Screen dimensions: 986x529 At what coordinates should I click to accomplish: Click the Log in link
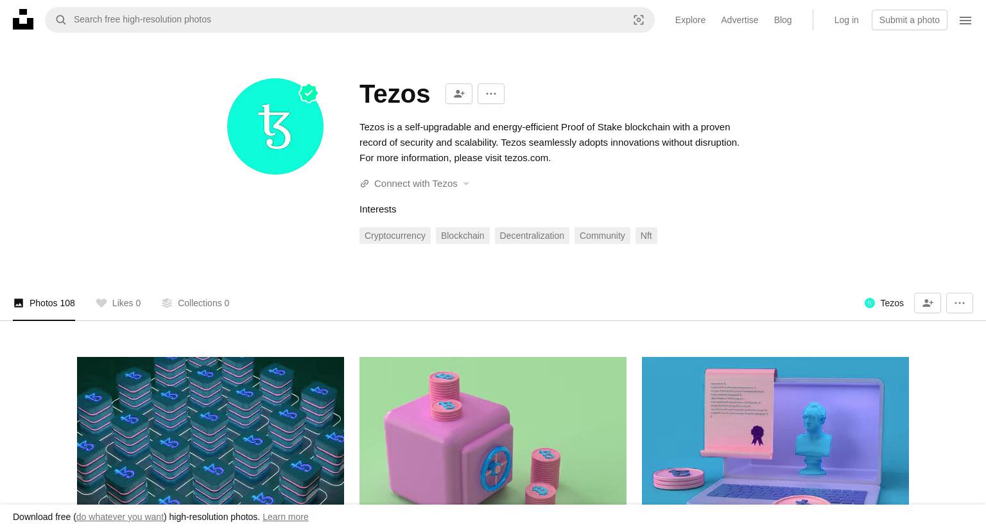pyautogui.click(x=846, y=20)
